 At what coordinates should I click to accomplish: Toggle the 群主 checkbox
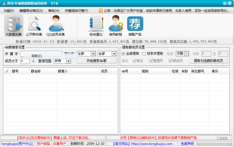tap(134, 61)
